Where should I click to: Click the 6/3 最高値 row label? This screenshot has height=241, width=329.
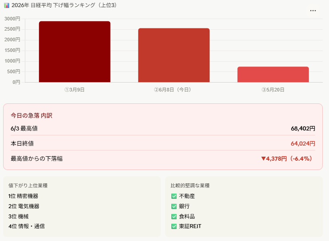(x=24, y=128)
